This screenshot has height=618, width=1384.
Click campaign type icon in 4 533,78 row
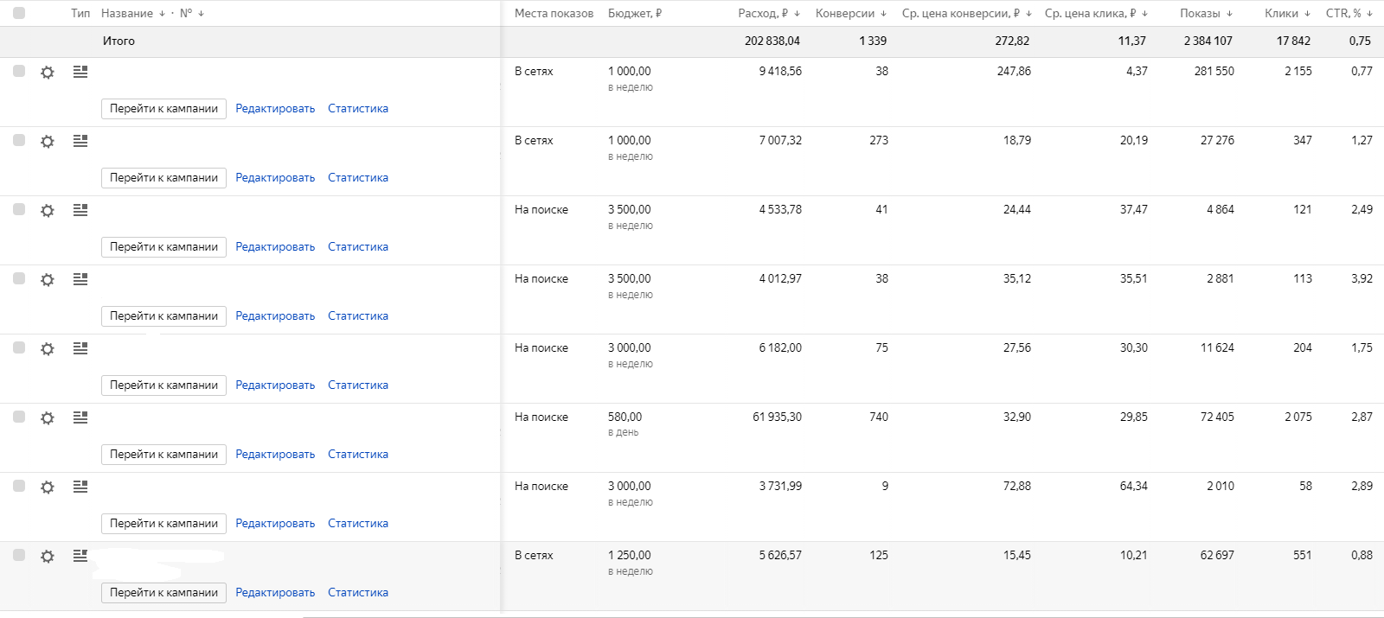[x=80, y=210]
